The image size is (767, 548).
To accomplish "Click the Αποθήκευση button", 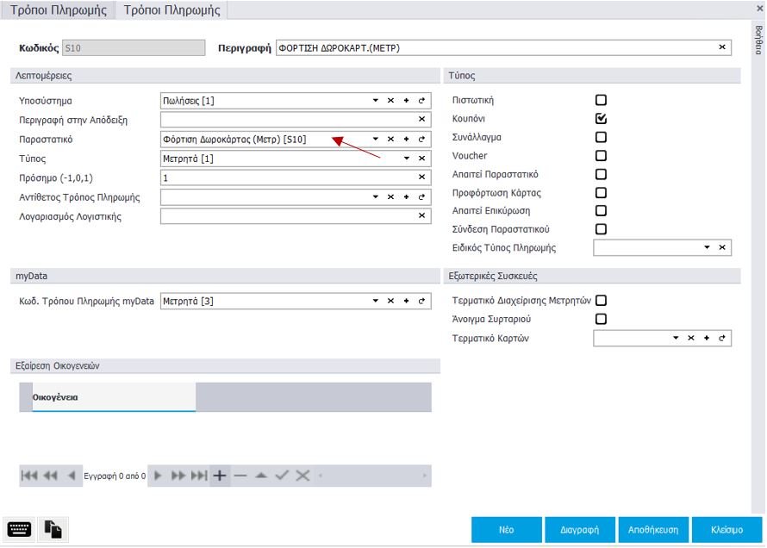I will pos(653,529).
